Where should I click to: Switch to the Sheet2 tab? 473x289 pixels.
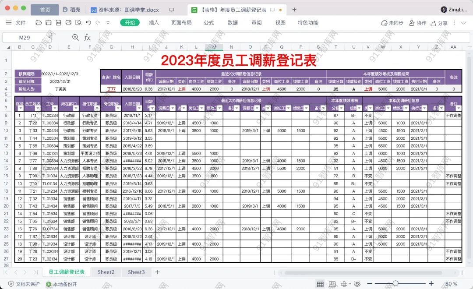(x=106, y=272)
